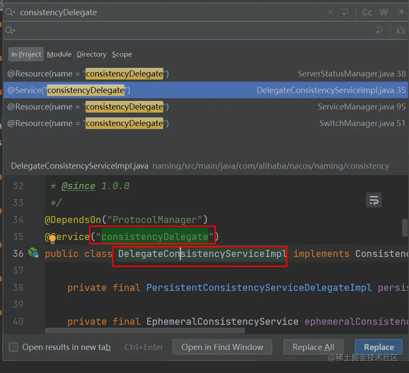Toggle Match Case (Cc) option
Image resolution: width=409 pixels, height=373 pixels.
pos(367,12)
